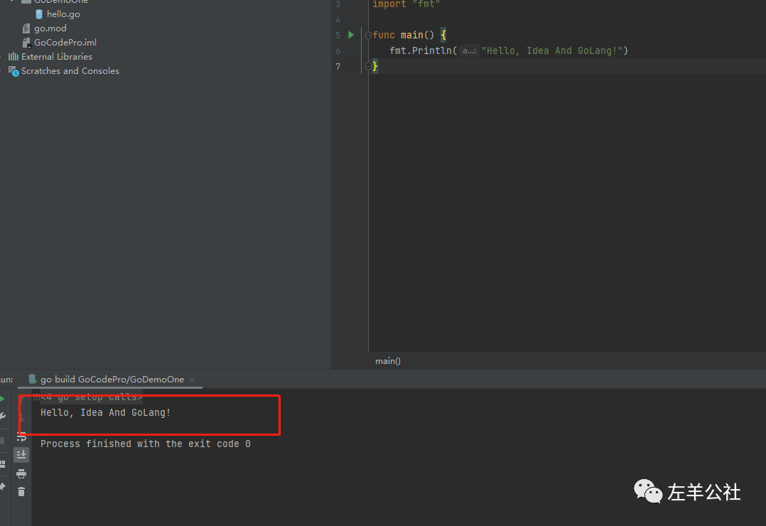Click the Run green arrow next to func main
The width and height of the screenshot is (766, 526).
(350, 34)
